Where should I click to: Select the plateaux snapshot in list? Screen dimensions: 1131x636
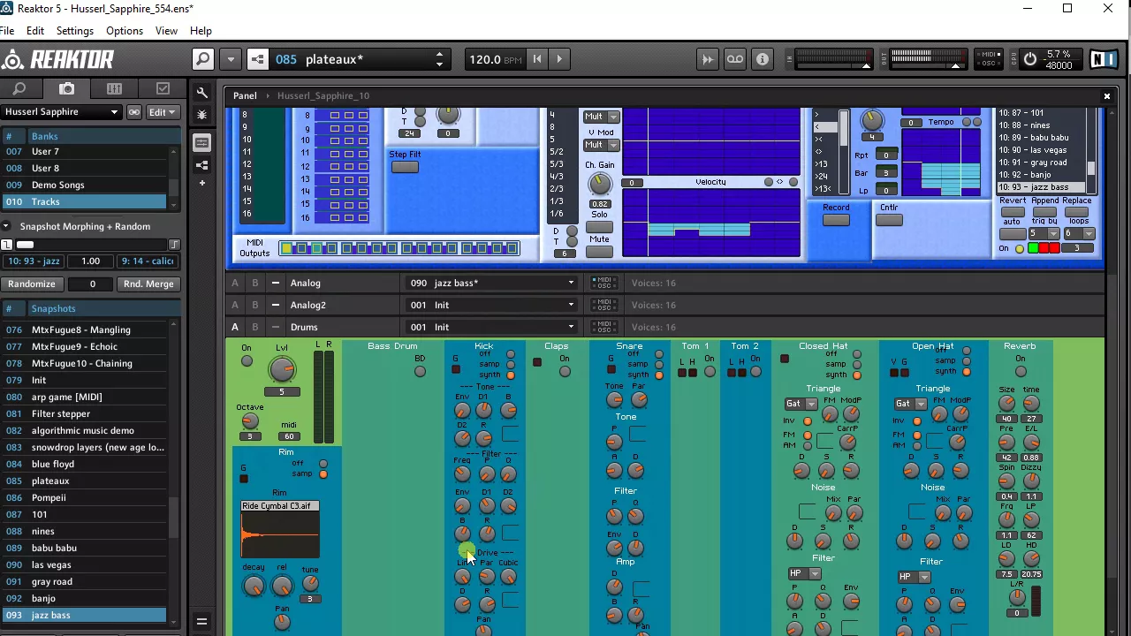coord(50,481)
